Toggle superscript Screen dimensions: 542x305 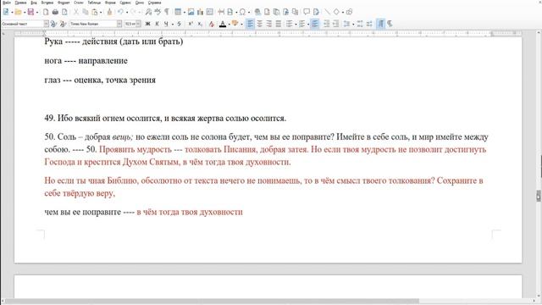pos(191,24)
